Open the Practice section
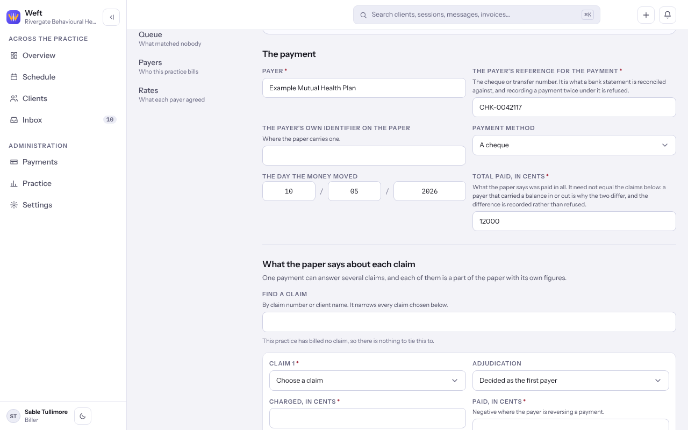The image size is (688, 430). click(x=63, y=183)
